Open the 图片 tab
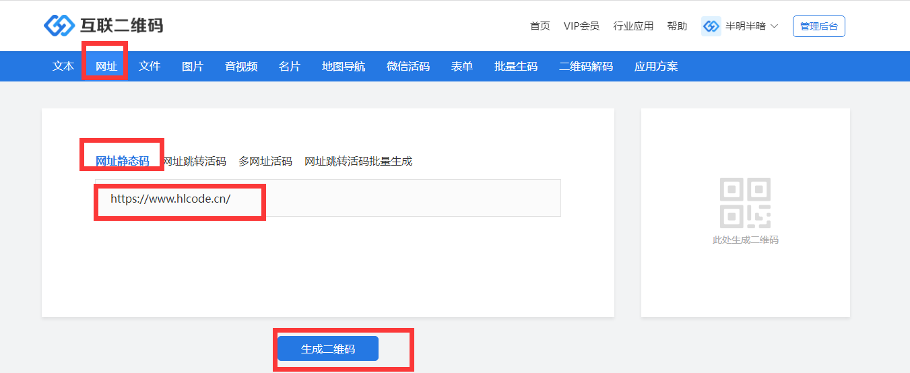910x373 pixels. click(x=193, y=66)
